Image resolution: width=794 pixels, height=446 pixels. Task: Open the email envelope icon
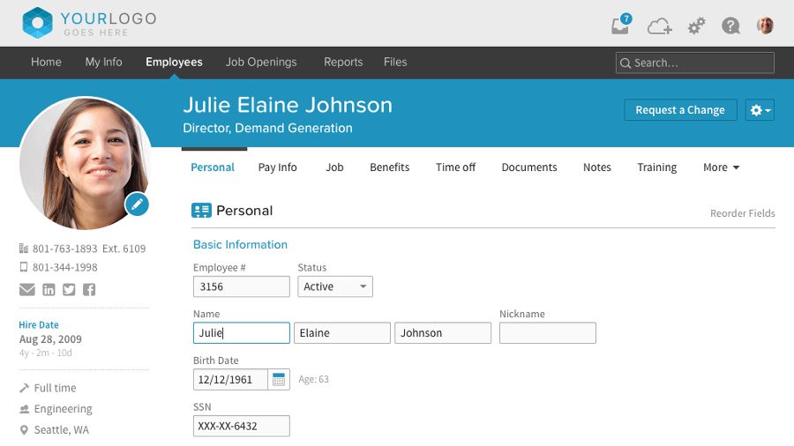[x=27, y=289]
